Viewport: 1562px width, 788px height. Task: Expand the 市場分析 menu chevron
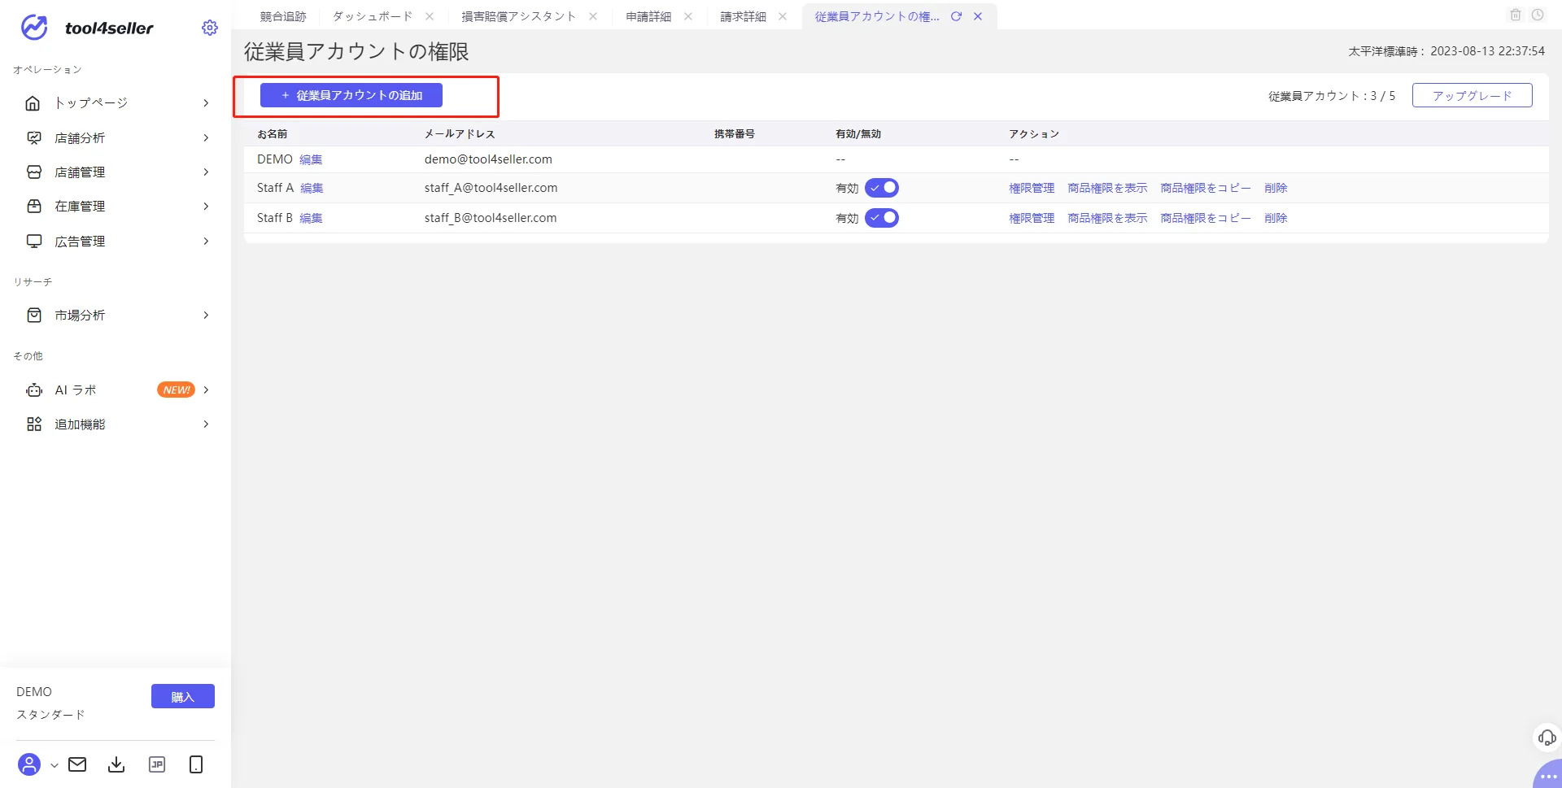[x=206, y=316]
